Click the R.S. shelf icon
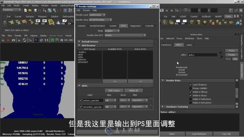 tap(178, 22)
